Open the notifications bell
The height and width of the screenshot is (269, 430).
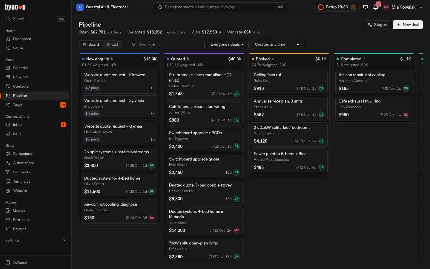[376, 7]
